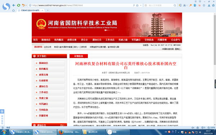Click the security shield icon in the address bar
This screenshot has width=216, height=135.
click(x=30, y=5)
